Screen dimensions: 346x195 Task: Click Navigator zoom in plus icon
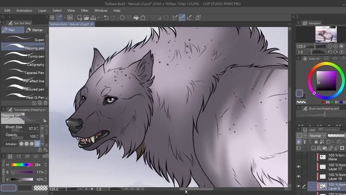tap(336, 46)
